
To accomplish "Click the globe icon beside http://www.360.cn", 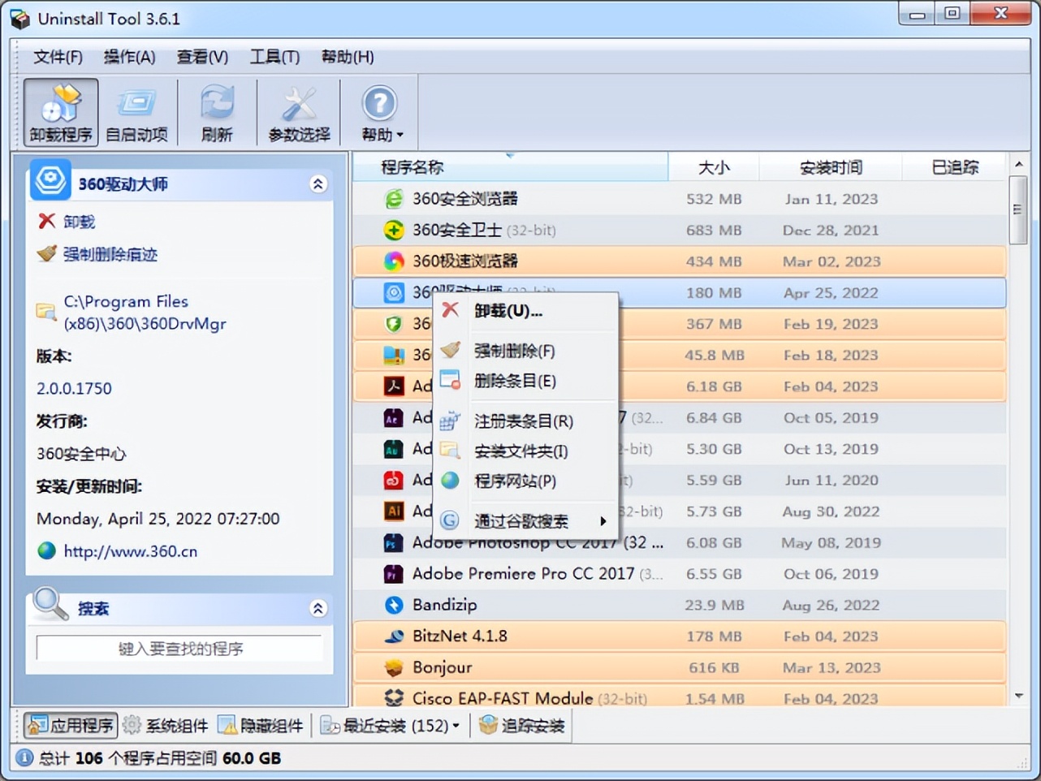I will [x=46, y=551].
